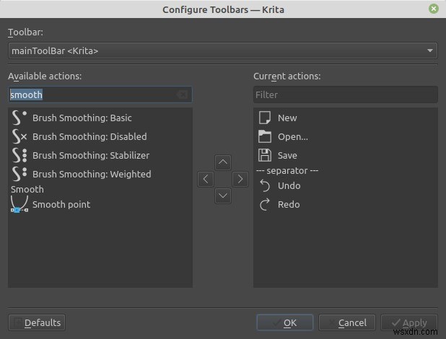
Task: Move selected action up with up arrow
Action: click(x=223, y=163)
